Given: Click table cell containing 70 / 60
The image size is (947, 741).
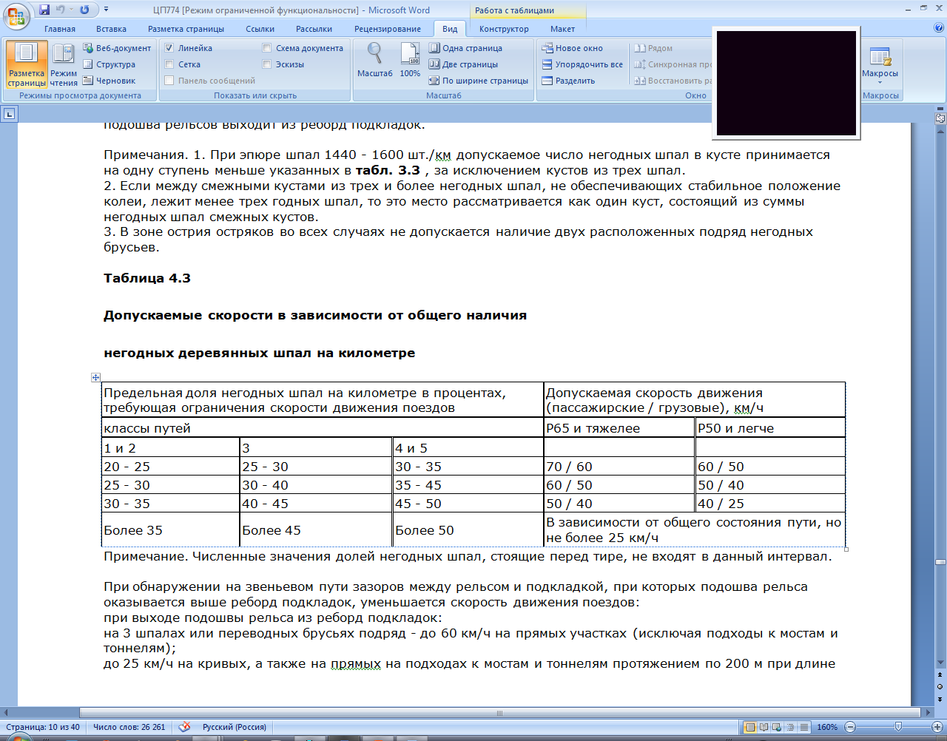Looking at the screenshot, I should click(619, 467).
